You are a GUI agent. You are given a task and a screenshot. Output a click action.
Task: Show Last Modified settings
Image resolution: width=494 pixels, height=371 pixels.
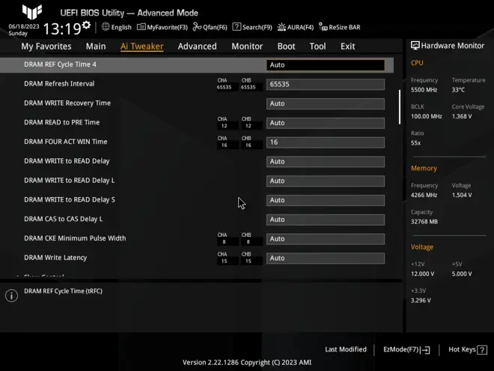pyautogui.click(x=346, y=349)
